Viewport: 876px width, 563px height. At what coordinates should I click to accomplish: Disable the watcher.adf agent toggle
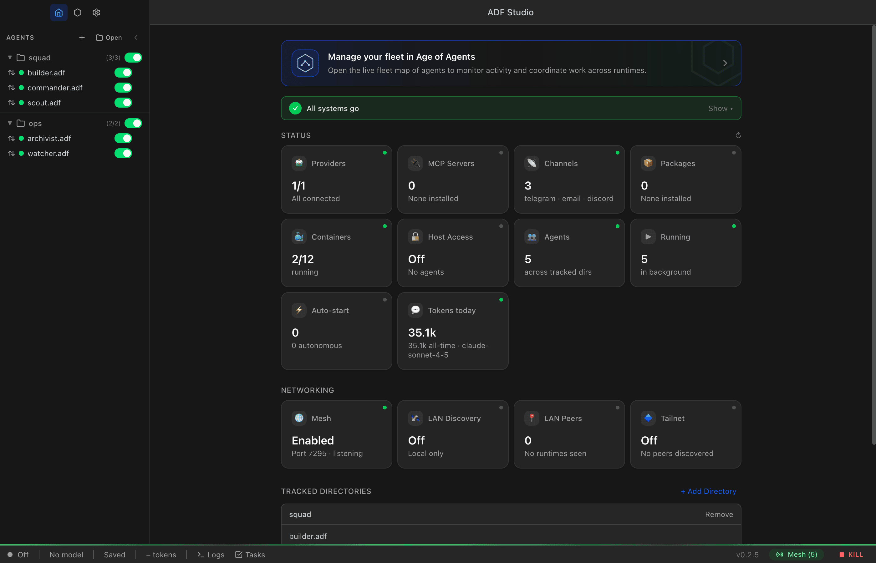(123, 153)
